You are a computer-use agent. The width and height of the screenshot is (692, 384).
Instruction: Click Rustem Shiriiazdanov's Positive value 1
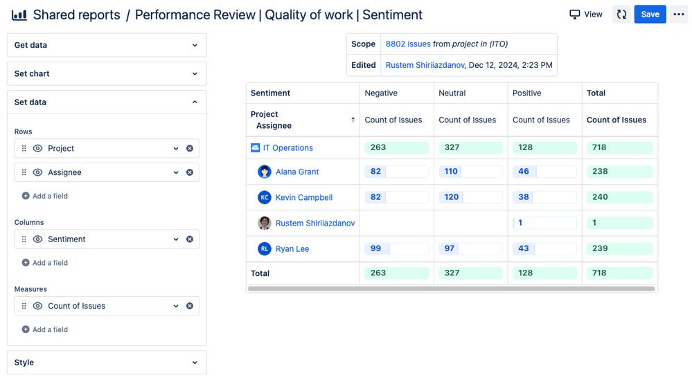pyautogui.click(x=544, y=223)
